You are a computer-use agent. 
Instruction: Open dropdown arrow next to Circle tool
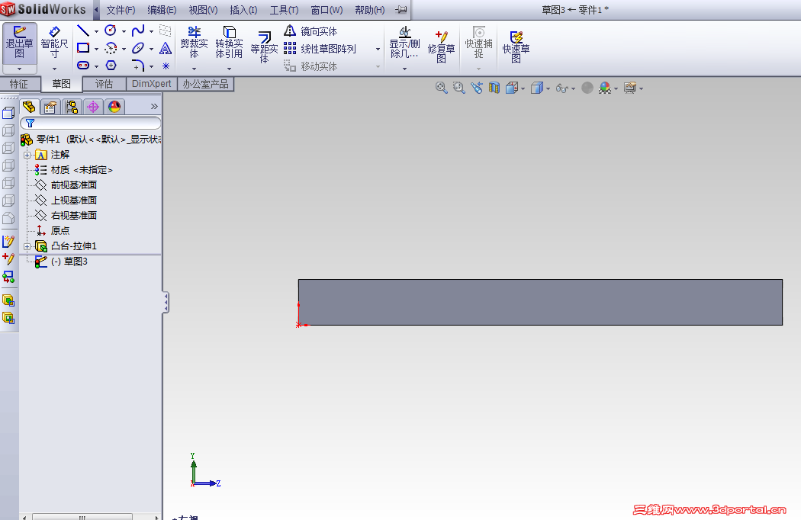124,32
